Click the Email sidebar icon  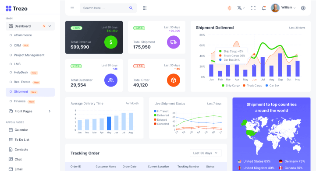tap(11, 169)
